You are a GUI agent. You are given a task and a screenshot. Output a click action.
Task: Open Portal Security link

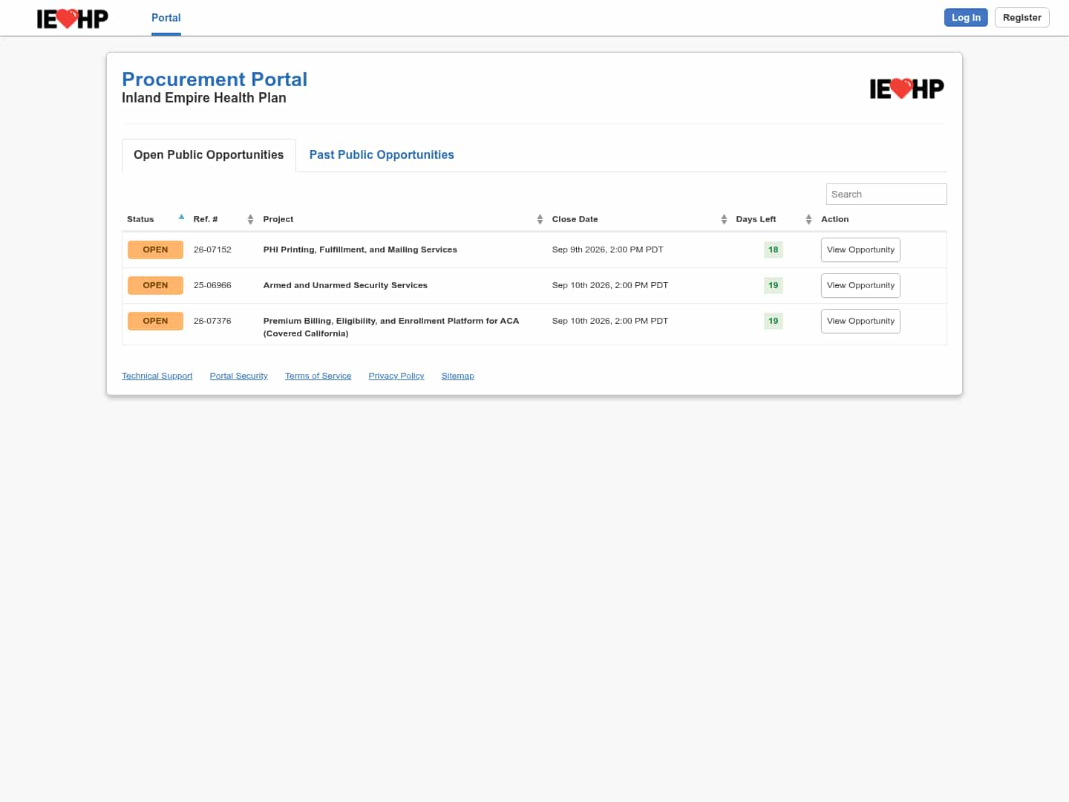coord(238,376)
